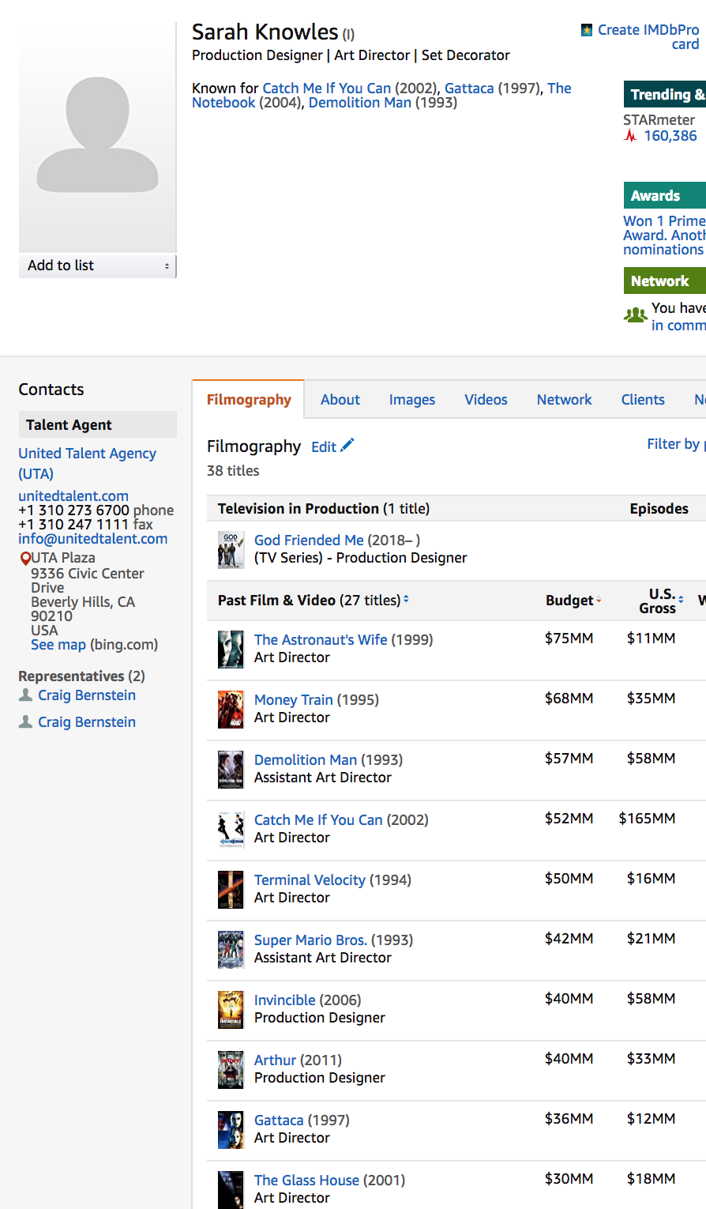Click the Representatives (2) heading
The image size is (706, 1209).
pos(81,676)
